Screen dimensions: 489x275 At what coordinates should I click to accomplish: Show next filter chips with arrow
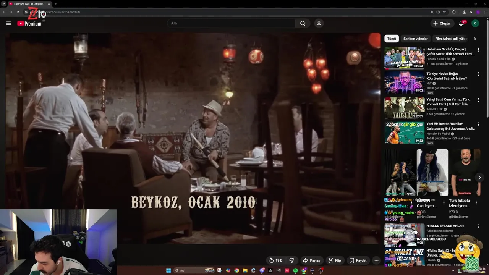coord(475,39)
